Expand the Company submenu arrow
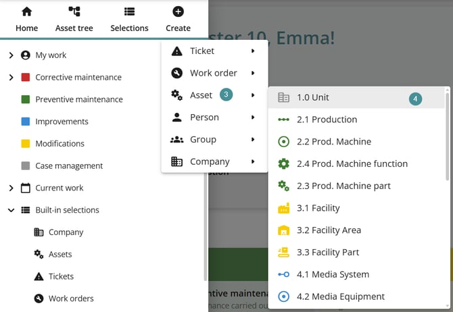453x312 pixels. point(253,162)
